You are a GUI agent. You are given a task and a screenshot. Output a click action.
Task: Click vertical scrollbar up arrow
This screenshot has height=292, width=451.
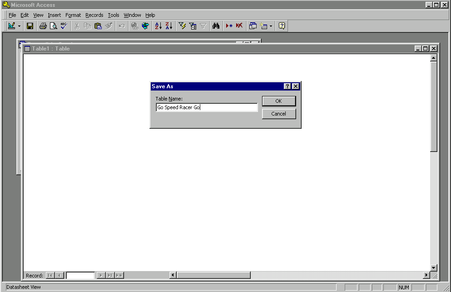433,58
